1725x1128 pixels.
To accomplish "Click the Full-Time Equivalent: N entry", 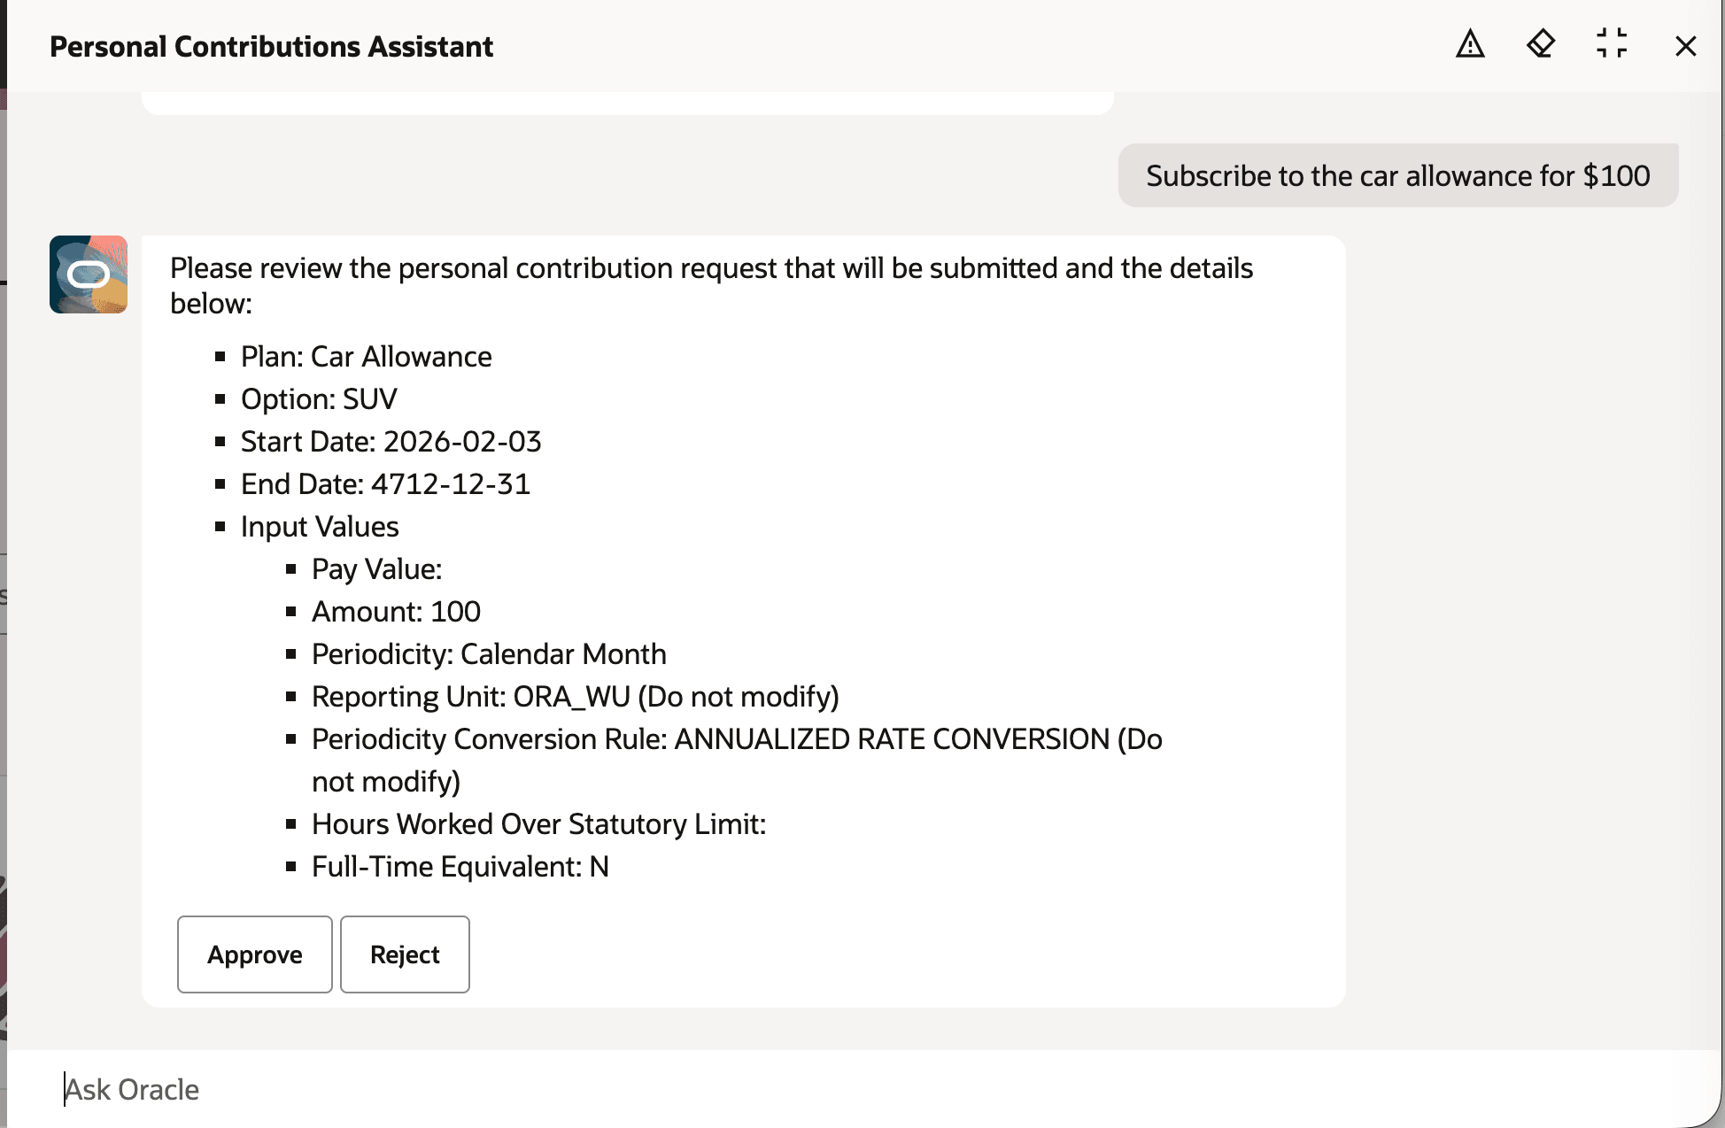I will click(x=460, y=867).
